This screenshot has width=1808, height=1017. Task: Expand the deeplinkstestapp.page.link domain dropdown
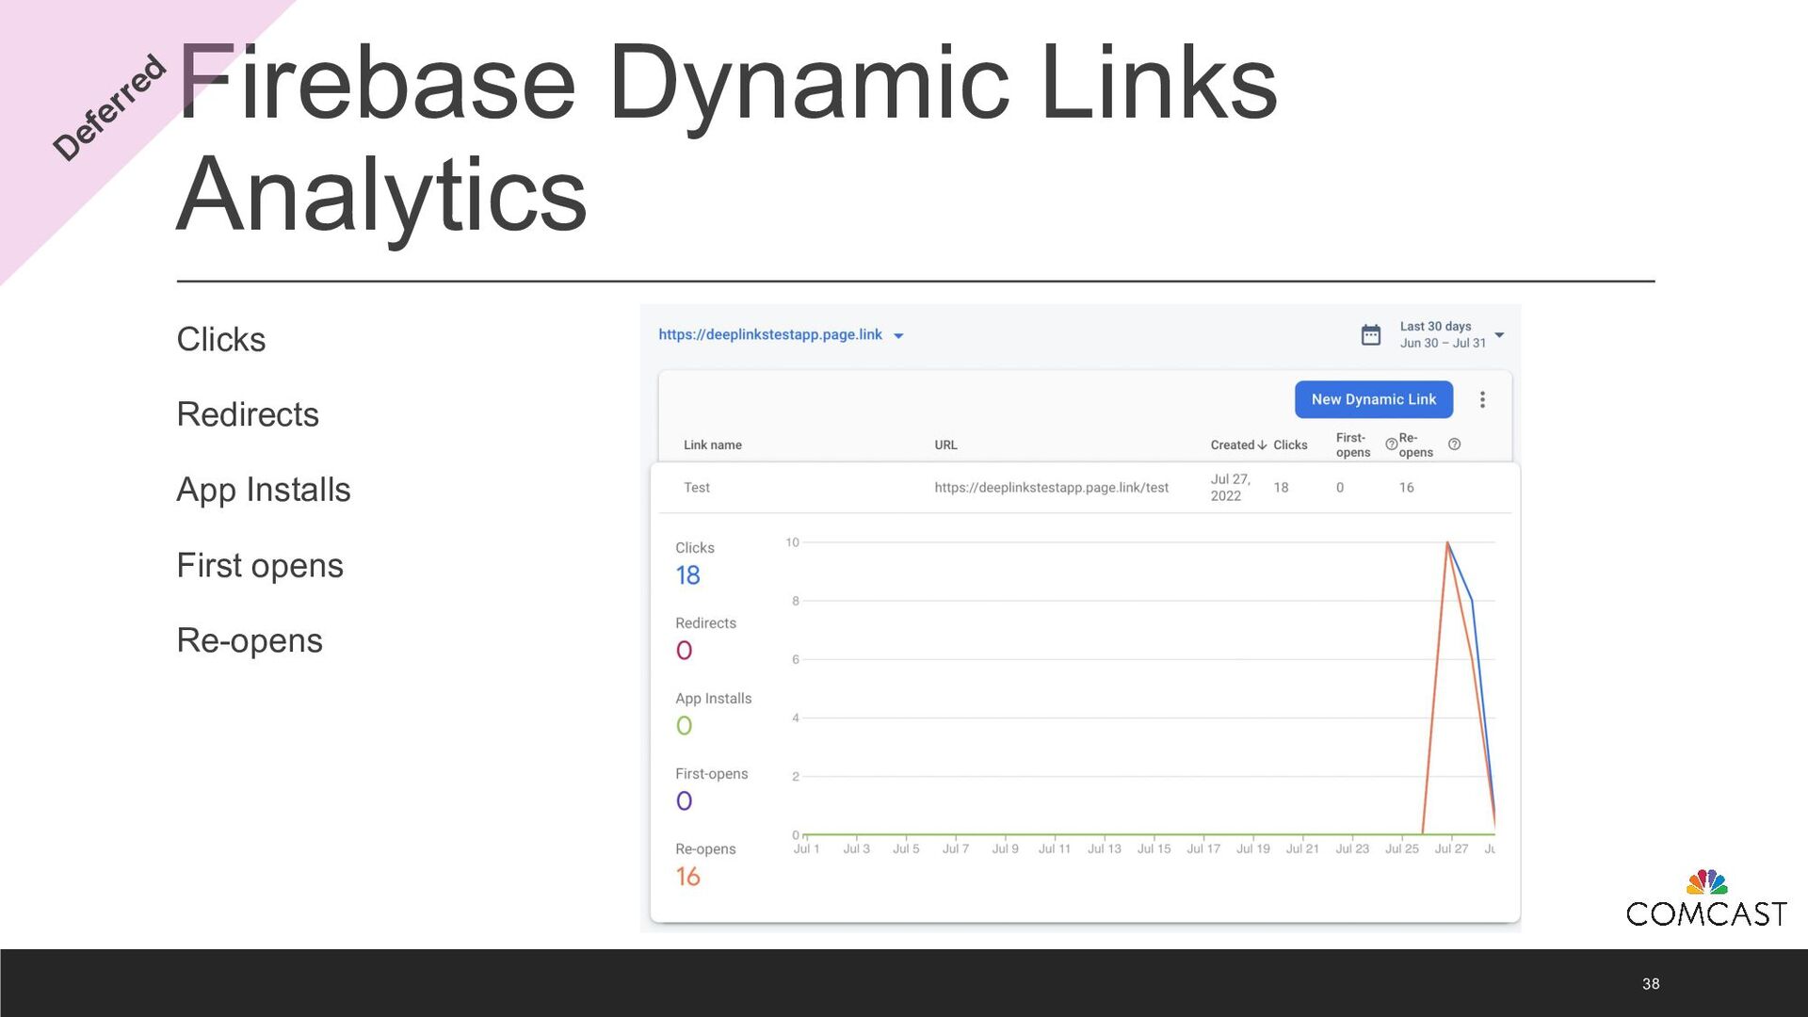tap(898, 335)
